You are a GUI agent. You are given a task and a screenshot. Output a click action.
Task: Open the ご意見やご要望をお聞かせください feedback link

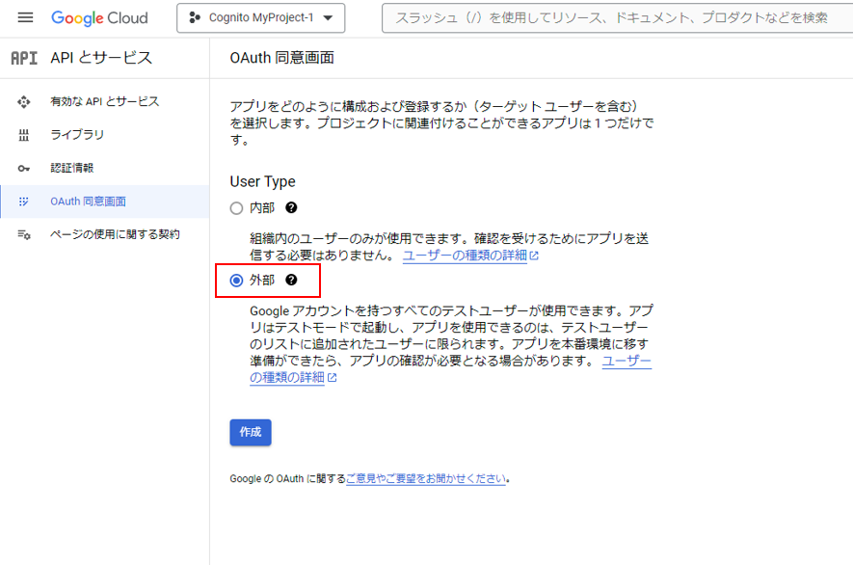[x=426, y=478]
